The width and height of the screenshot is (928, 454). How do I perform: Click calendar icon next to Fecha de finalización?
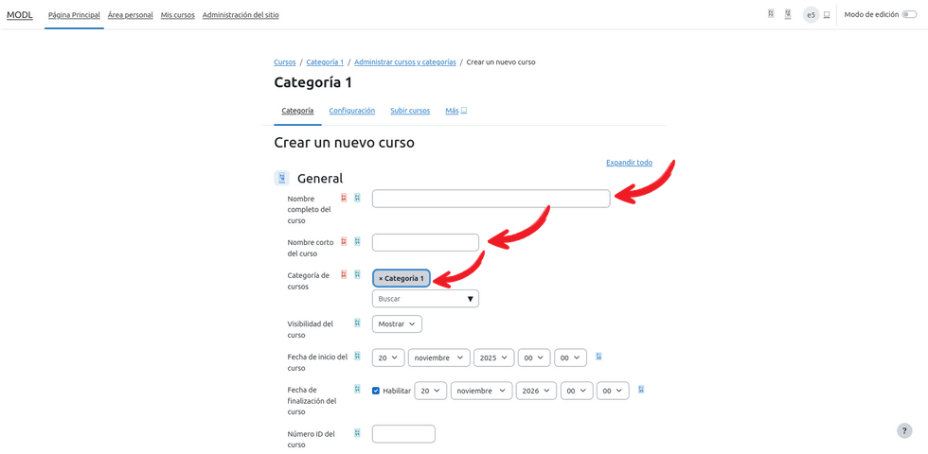click(641, 390)
